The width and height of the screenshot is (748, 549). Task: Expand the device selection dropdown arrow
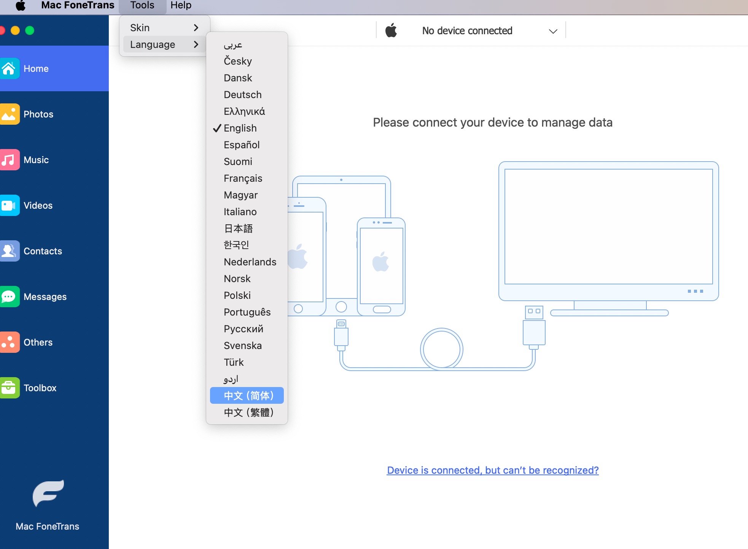[553, 31]
